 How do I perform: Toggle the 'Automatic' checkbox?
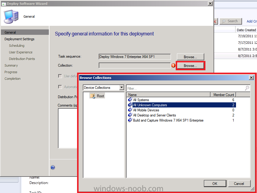click(x=60, y=87)
